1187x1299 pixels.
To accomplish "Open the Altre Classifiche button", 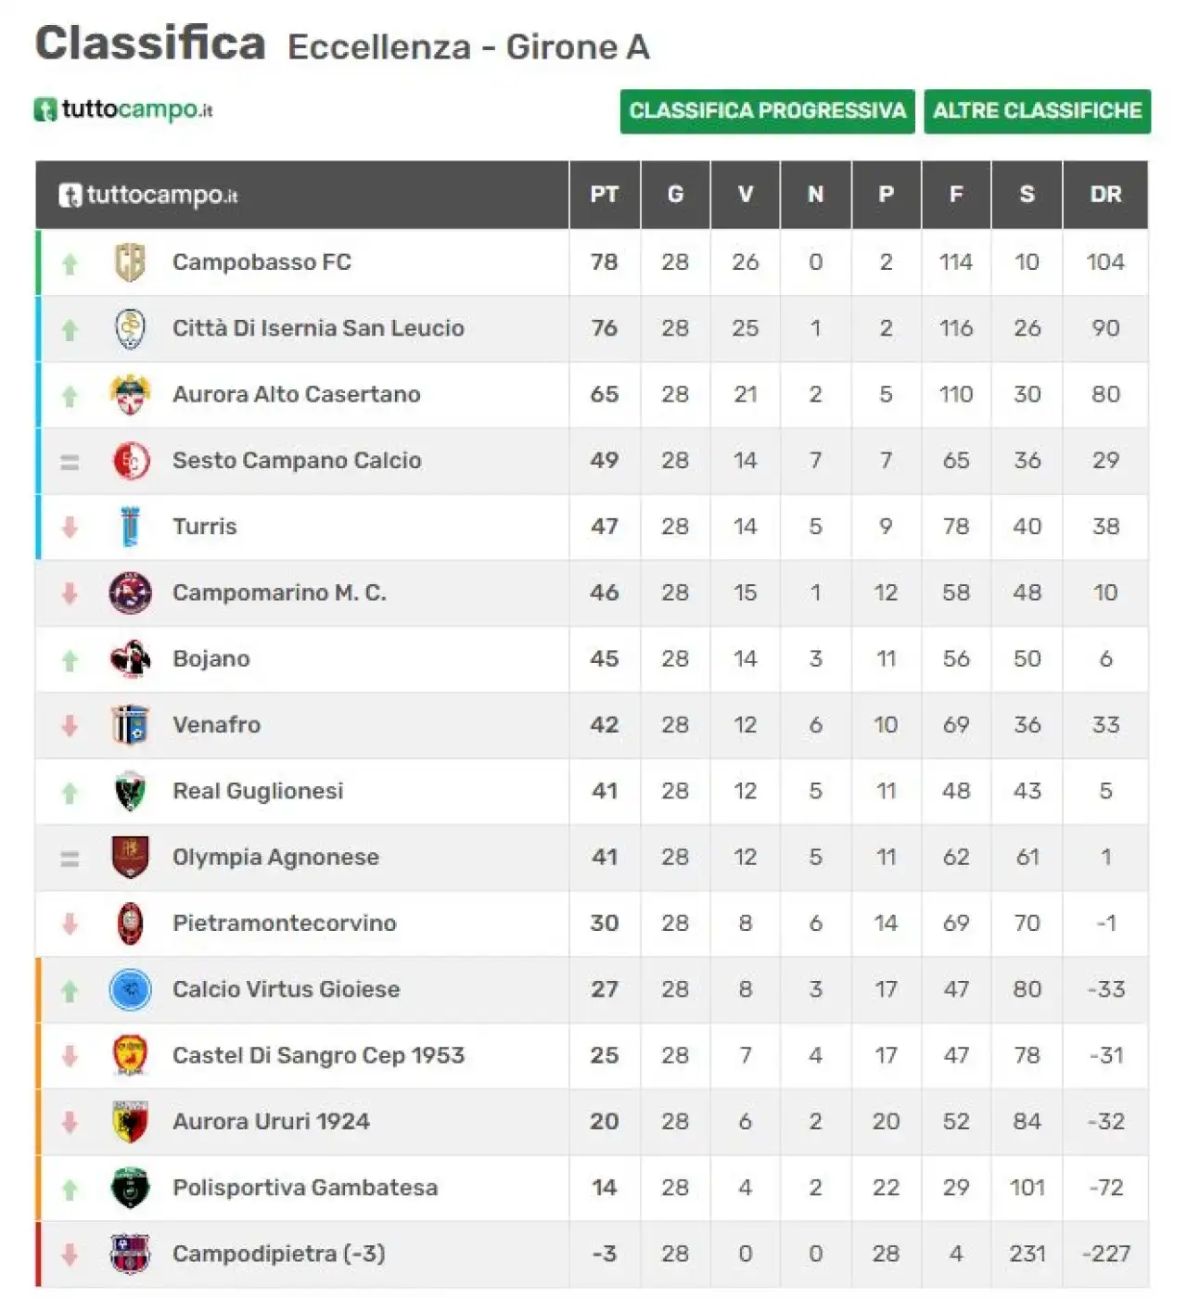I will pos(1037,111).
